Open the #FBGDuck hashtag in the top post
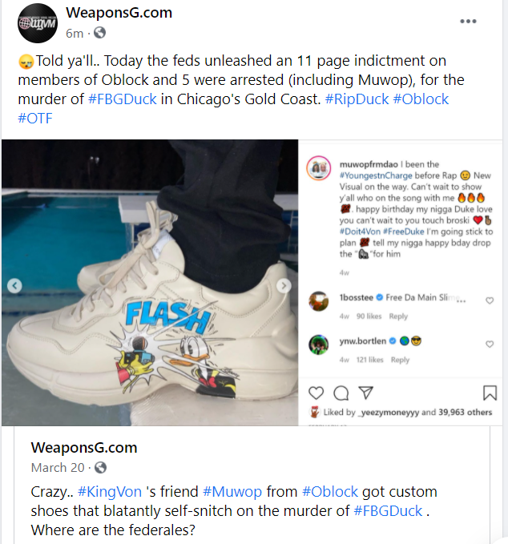 click(122, 99)
